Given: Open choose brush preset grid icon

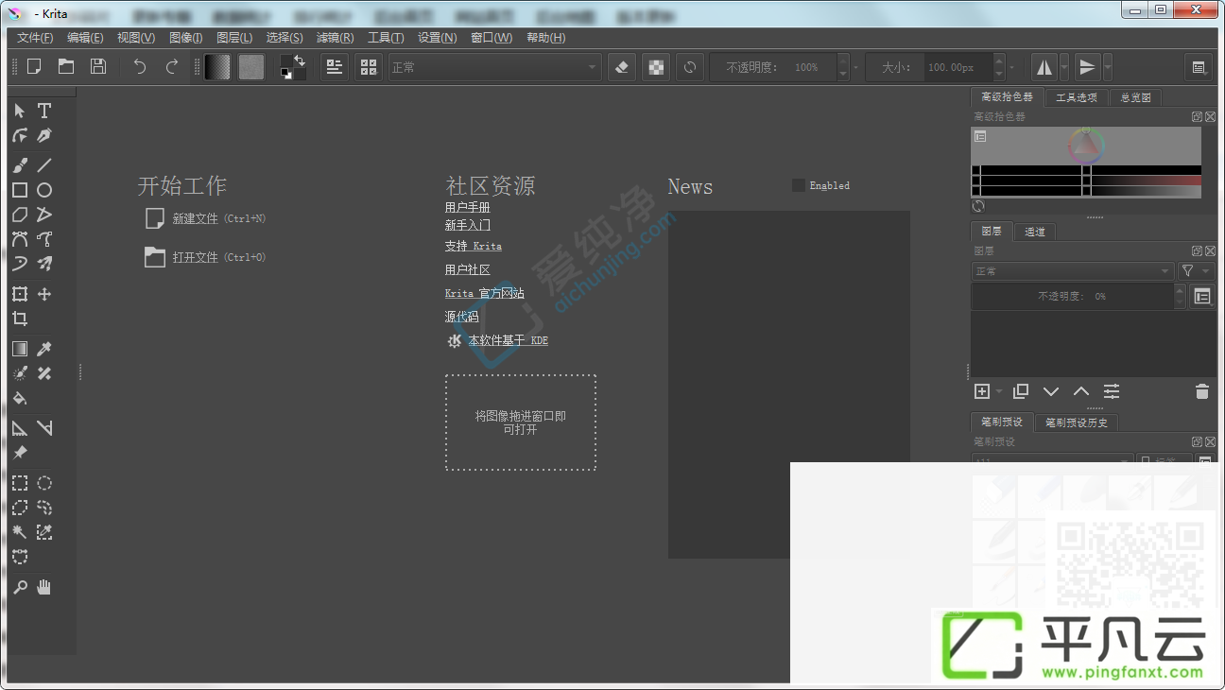Looking at the screenshot, I should point(370,67).
